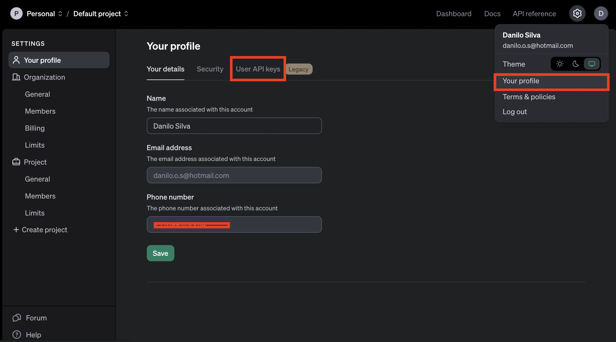The width and height of the screenshot is (616, 342).
Task: Open Billing under Organization settings
Action: [35, 128]
